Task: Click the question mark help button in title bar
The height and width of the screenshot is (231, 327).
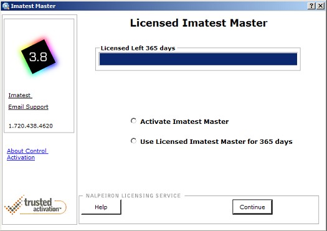Action: 311,6
